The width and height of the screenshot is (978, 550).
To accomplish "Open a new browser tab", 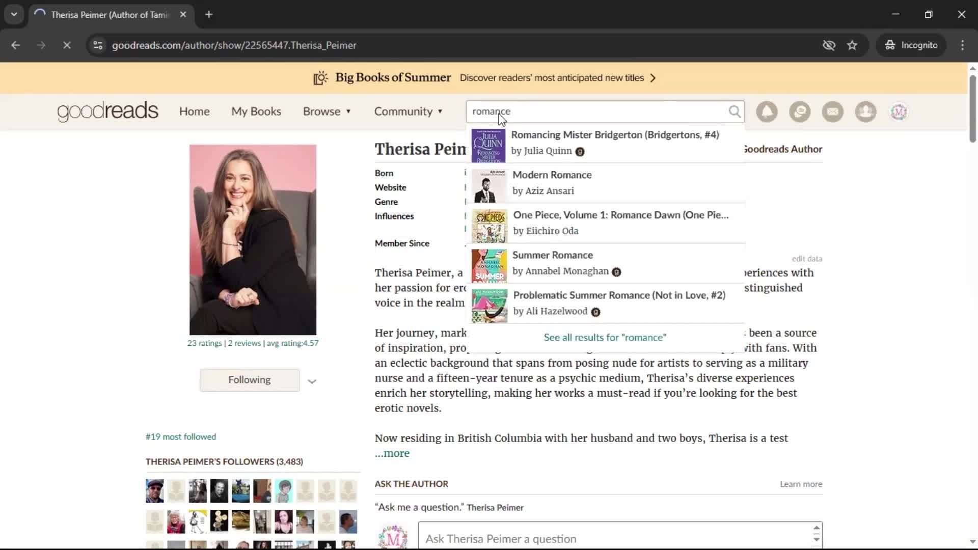I will point(209,15).
